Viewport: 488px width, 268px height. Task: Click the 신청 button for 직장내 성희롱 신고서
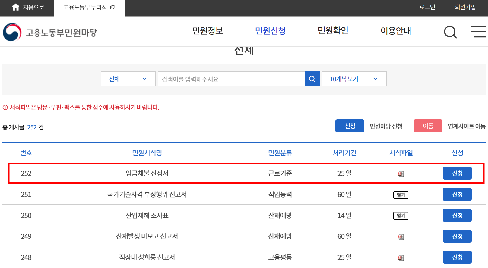pyautogui.click(x=457, y=257)
